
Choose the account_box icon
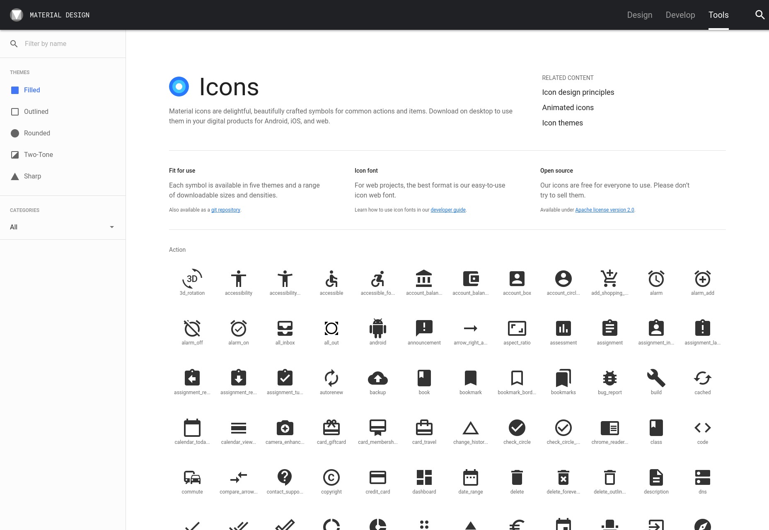point(517,279)
